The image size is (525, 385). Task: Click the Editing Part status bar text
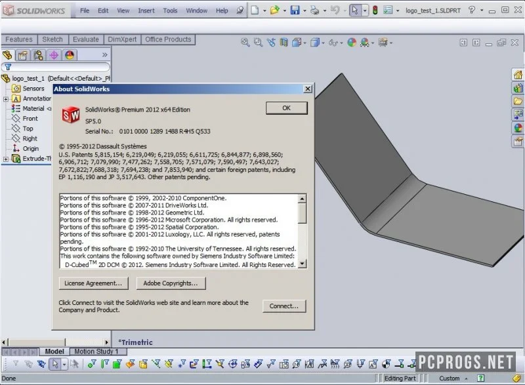(400, 378)
